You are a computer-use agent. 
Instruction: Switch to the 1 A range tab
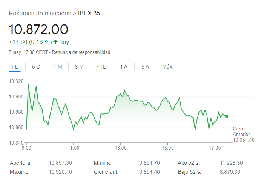click(x=124, y=67)
